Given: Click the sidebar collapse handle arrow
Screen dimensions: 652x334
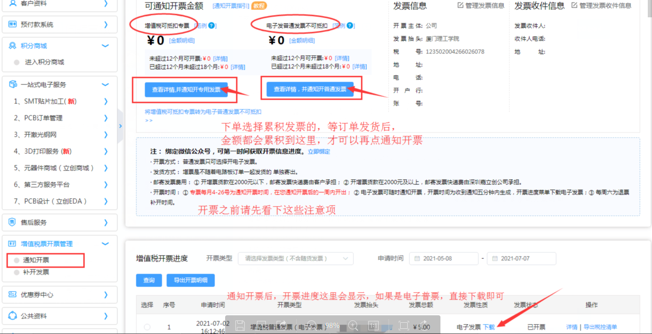Looking at the screenshot, I should [120, 126].
